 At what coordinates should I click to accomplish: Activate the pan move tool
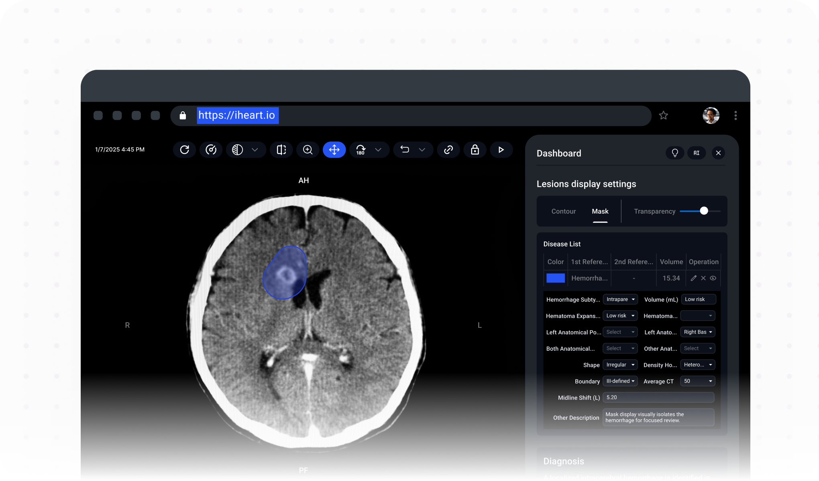[334, 150]
